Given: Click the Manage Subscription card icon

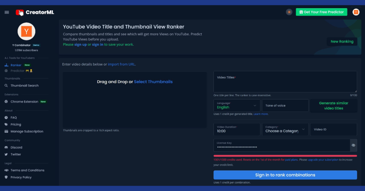Looking at the screenshot, I should (x=6, y=131).
